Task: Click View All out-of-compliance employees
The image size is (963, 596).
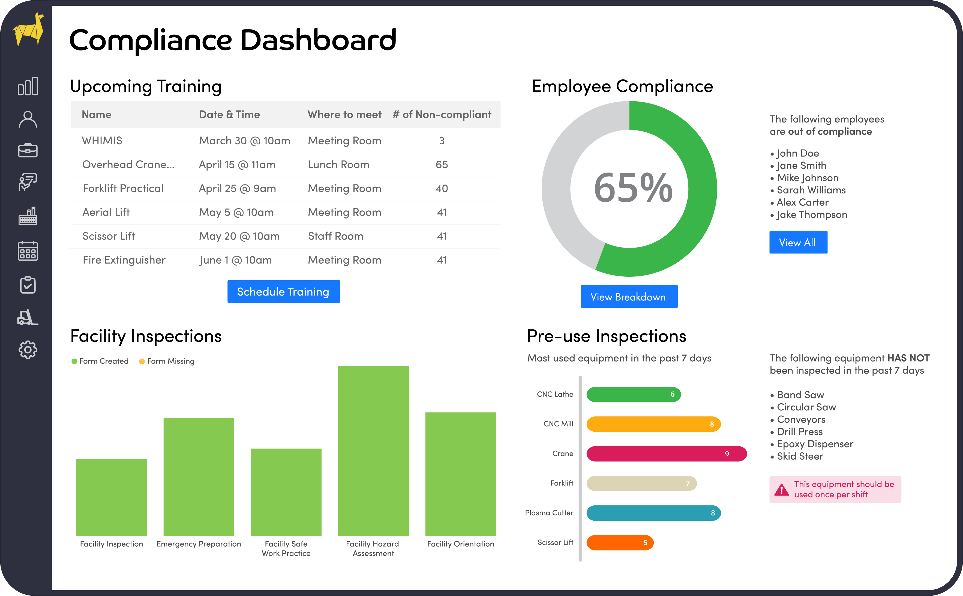Action: coord(798,242)
